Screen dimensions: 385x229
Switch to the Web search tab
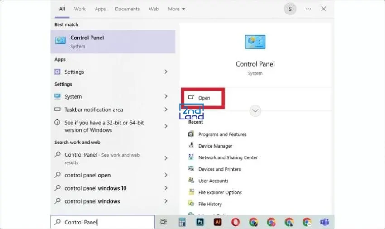[x=154, y=9]
